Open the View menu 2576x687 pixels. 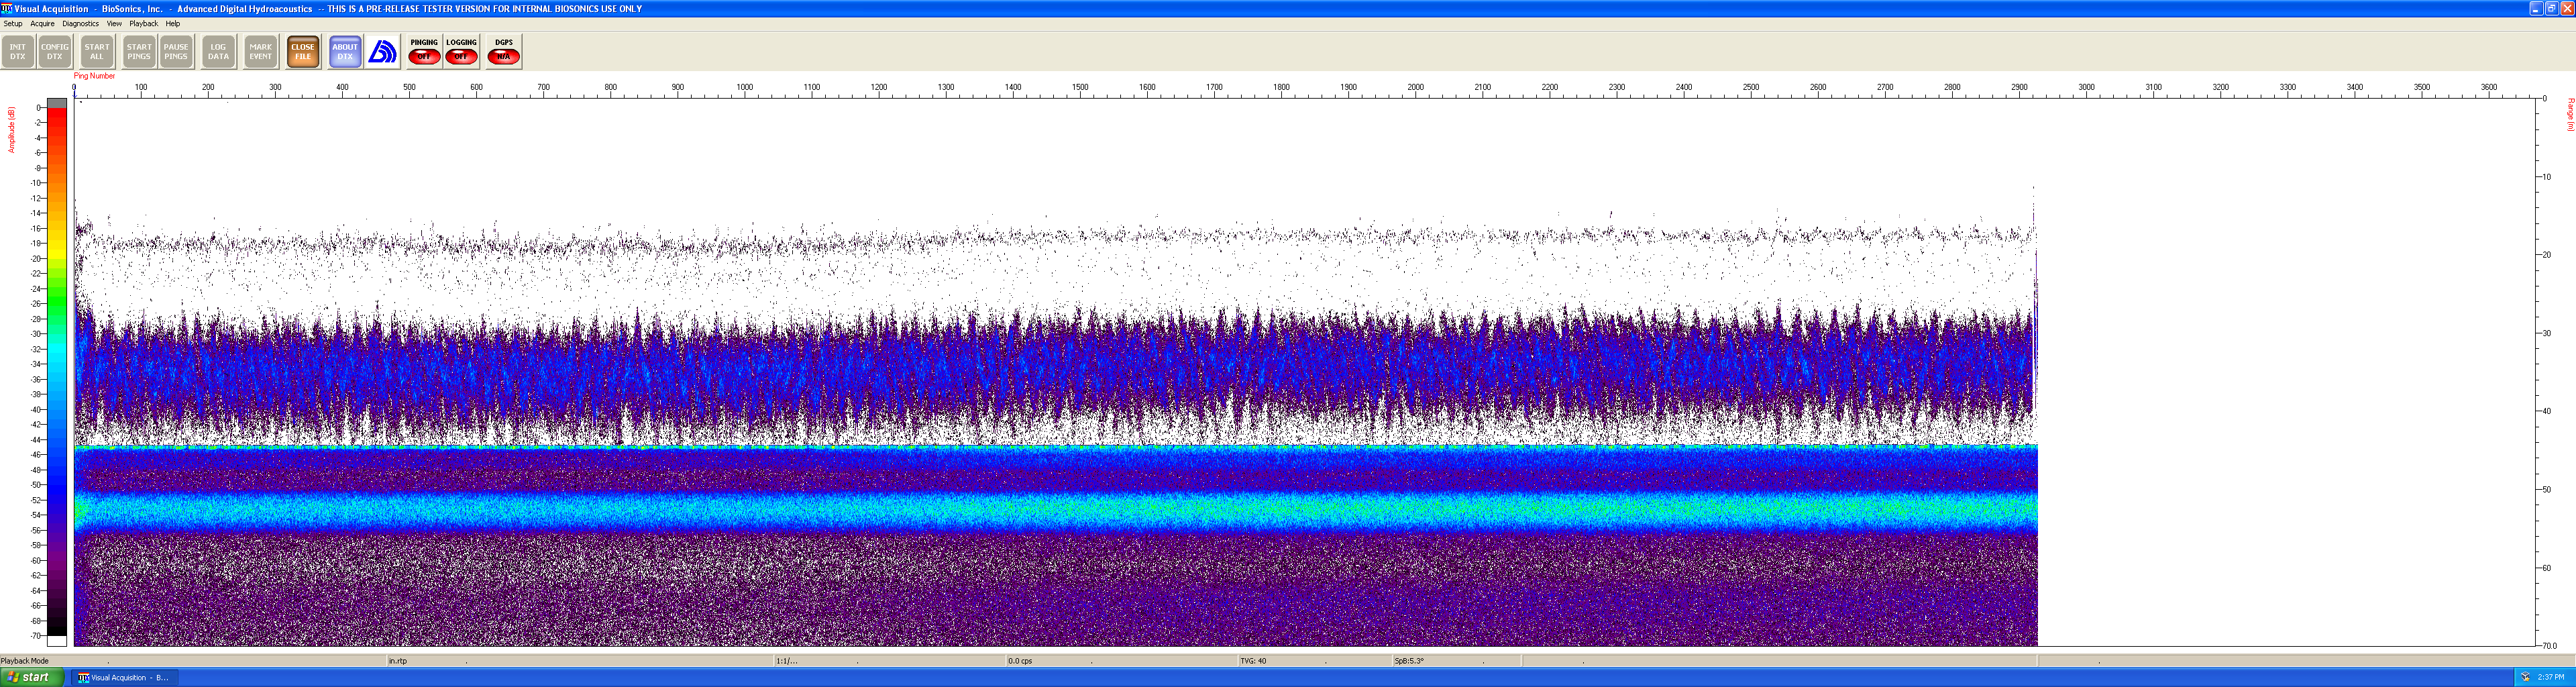(x=114, y=24)
